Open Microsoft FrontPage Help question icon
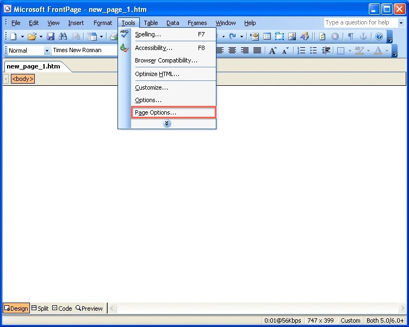The width and height of the screenshot is (409, 327). click(x=379, y=36)
